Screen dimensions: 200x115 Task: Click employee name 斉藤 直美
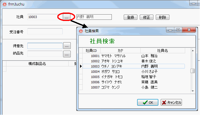(x=149, y=82)
